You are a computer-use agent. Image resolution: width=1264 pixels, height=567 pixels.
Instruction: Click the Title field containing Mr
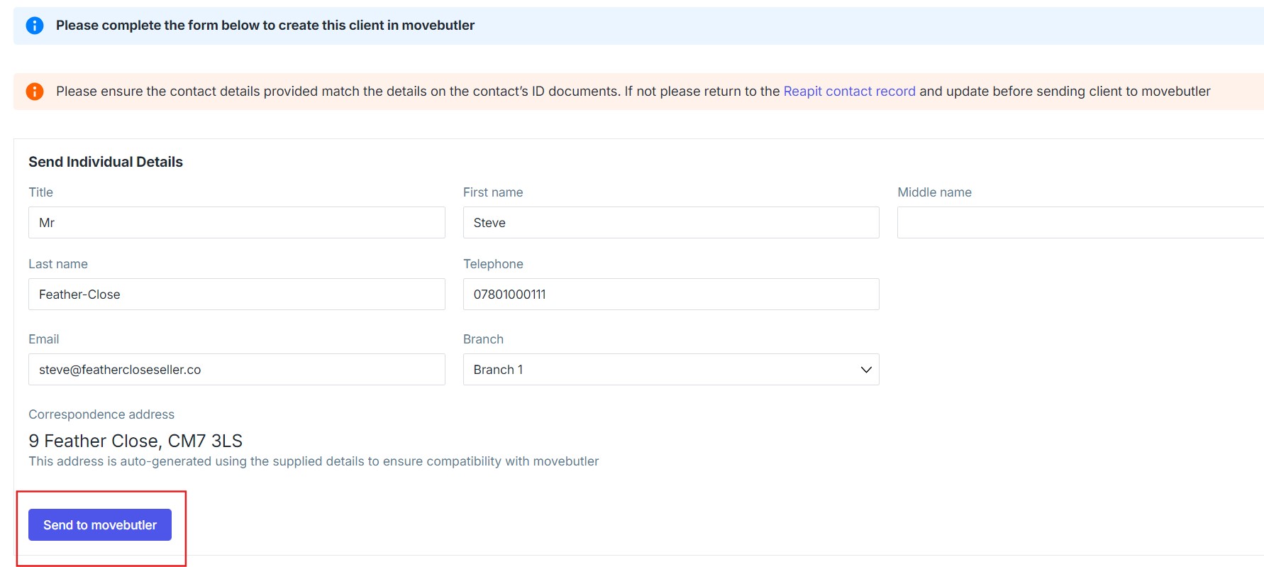click(x=236, y=223)
